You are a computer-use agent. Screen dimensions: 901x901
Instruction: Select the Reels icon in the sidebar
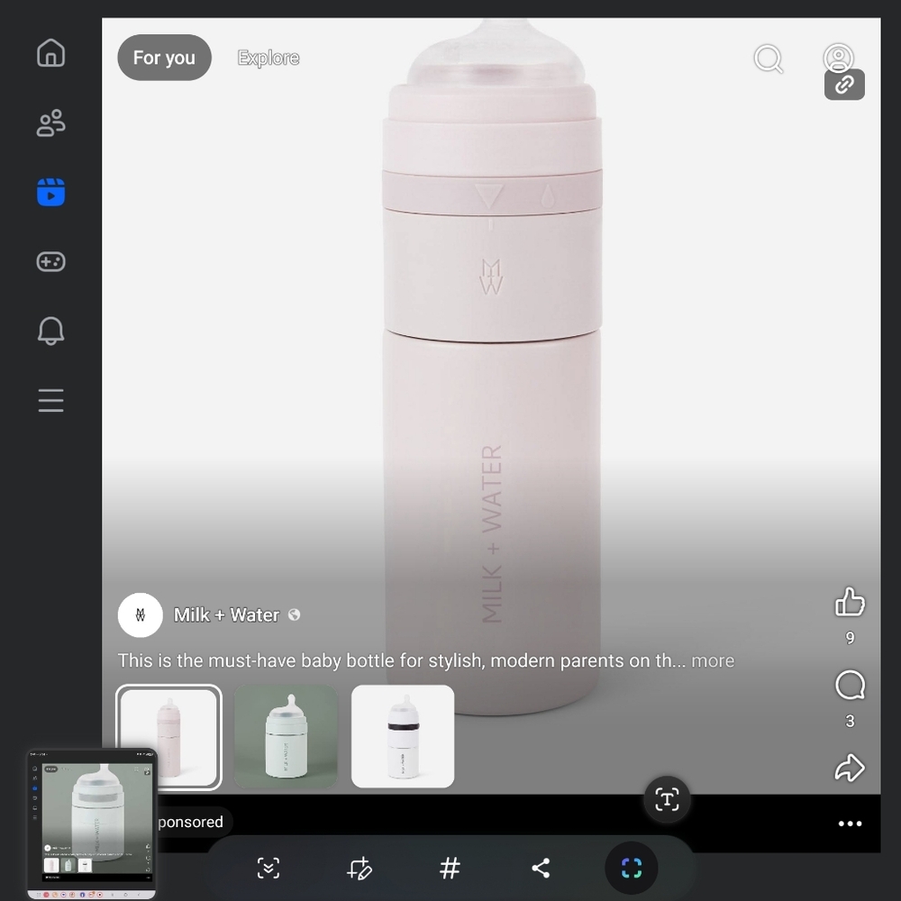(50, 192)
